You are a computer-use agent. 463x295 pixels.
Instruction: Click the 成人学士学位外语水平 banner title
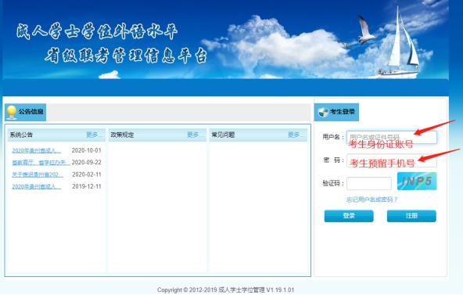tap(97, 31)
